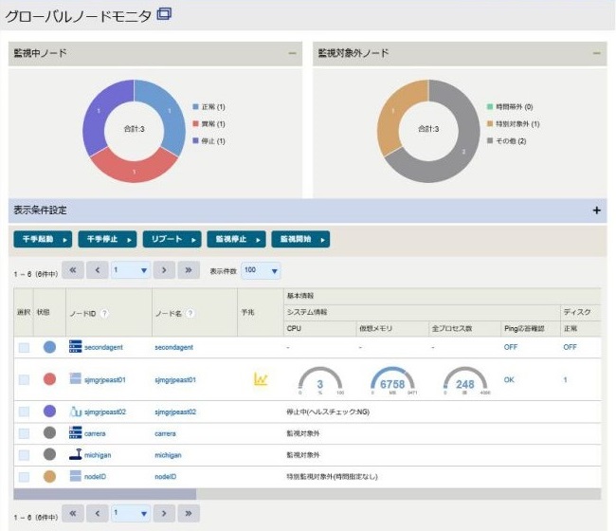Click network device icon next to michigan
The image size is (616, 531).
76,454
